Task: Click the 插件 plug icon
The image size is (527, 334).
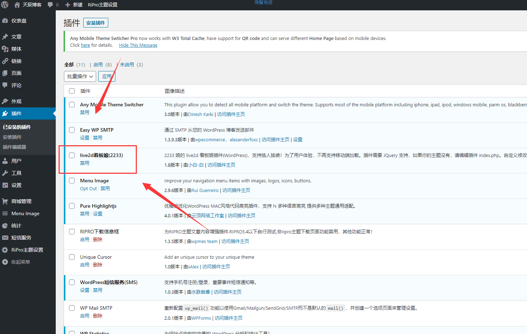Action: 5,113
